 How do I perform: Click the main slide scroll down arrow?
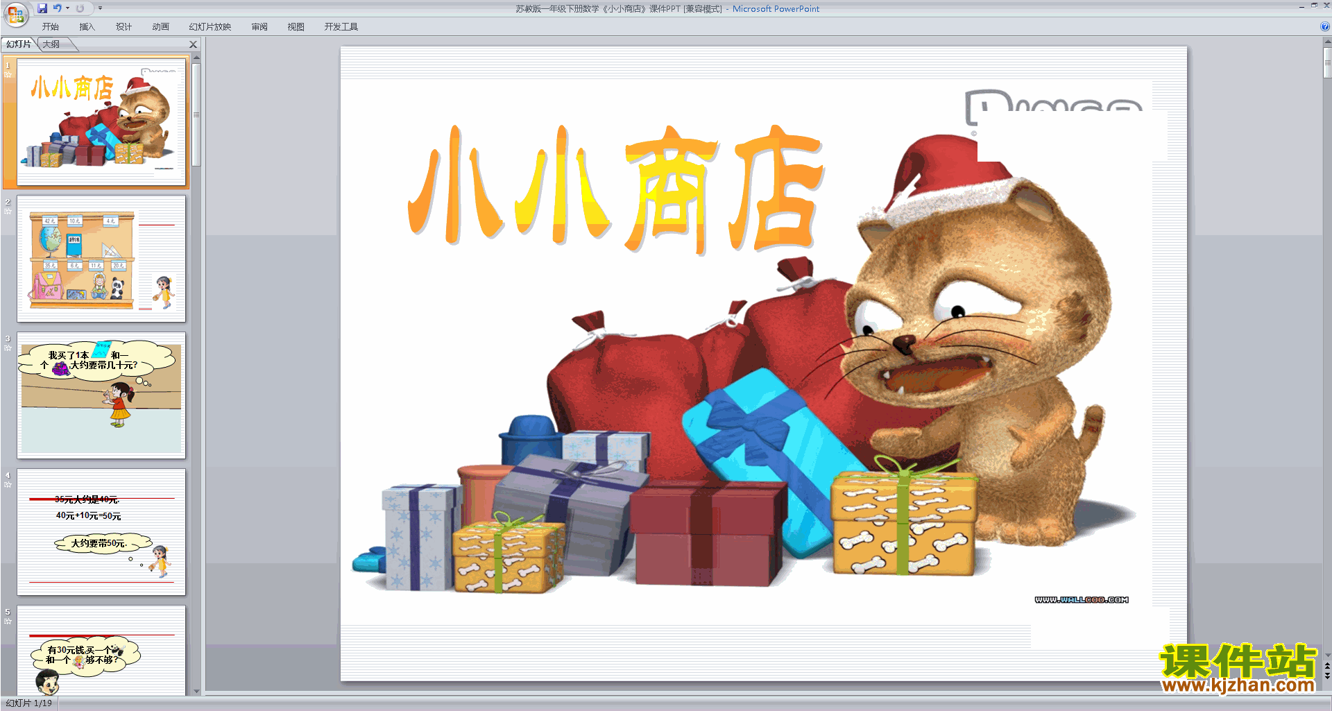pos(1327,655)
